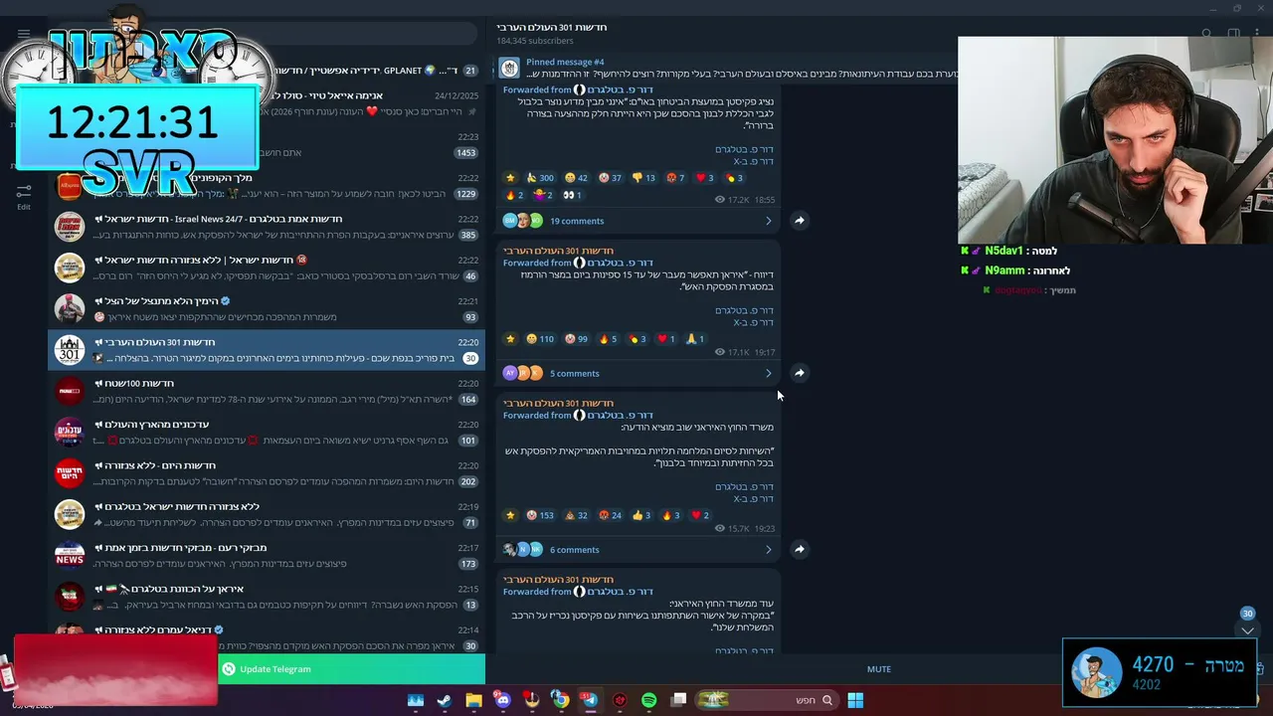The width and height of the screenshot is (1273, 716).
Task: Share the 5-comments post via forward arrow
Action: (800, 373)
